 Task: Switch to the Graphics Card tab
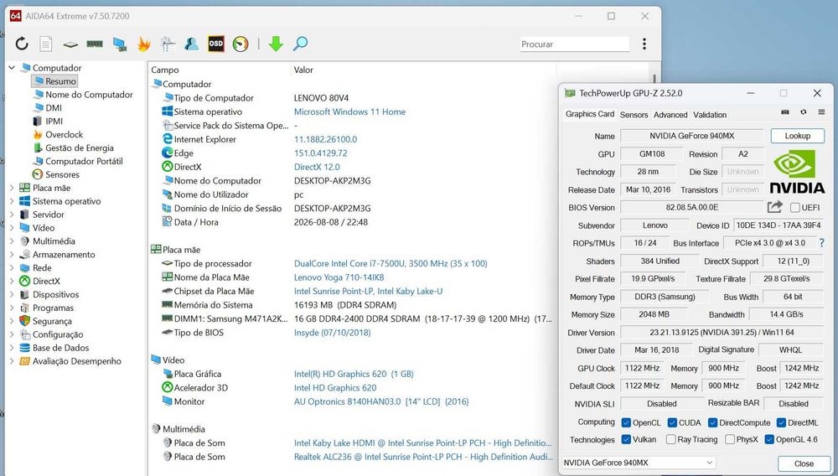pyautogui.click(x=589, y=114)
